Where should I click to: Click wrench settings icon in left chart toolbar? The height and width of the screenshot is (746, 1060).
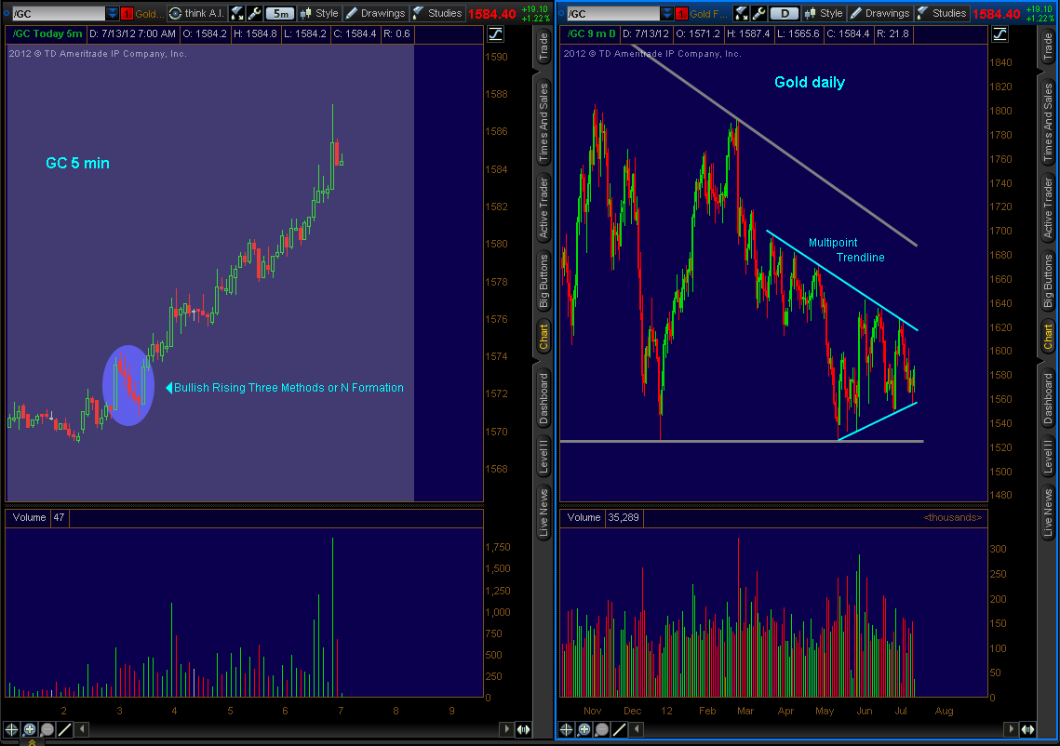coord(254,13)
